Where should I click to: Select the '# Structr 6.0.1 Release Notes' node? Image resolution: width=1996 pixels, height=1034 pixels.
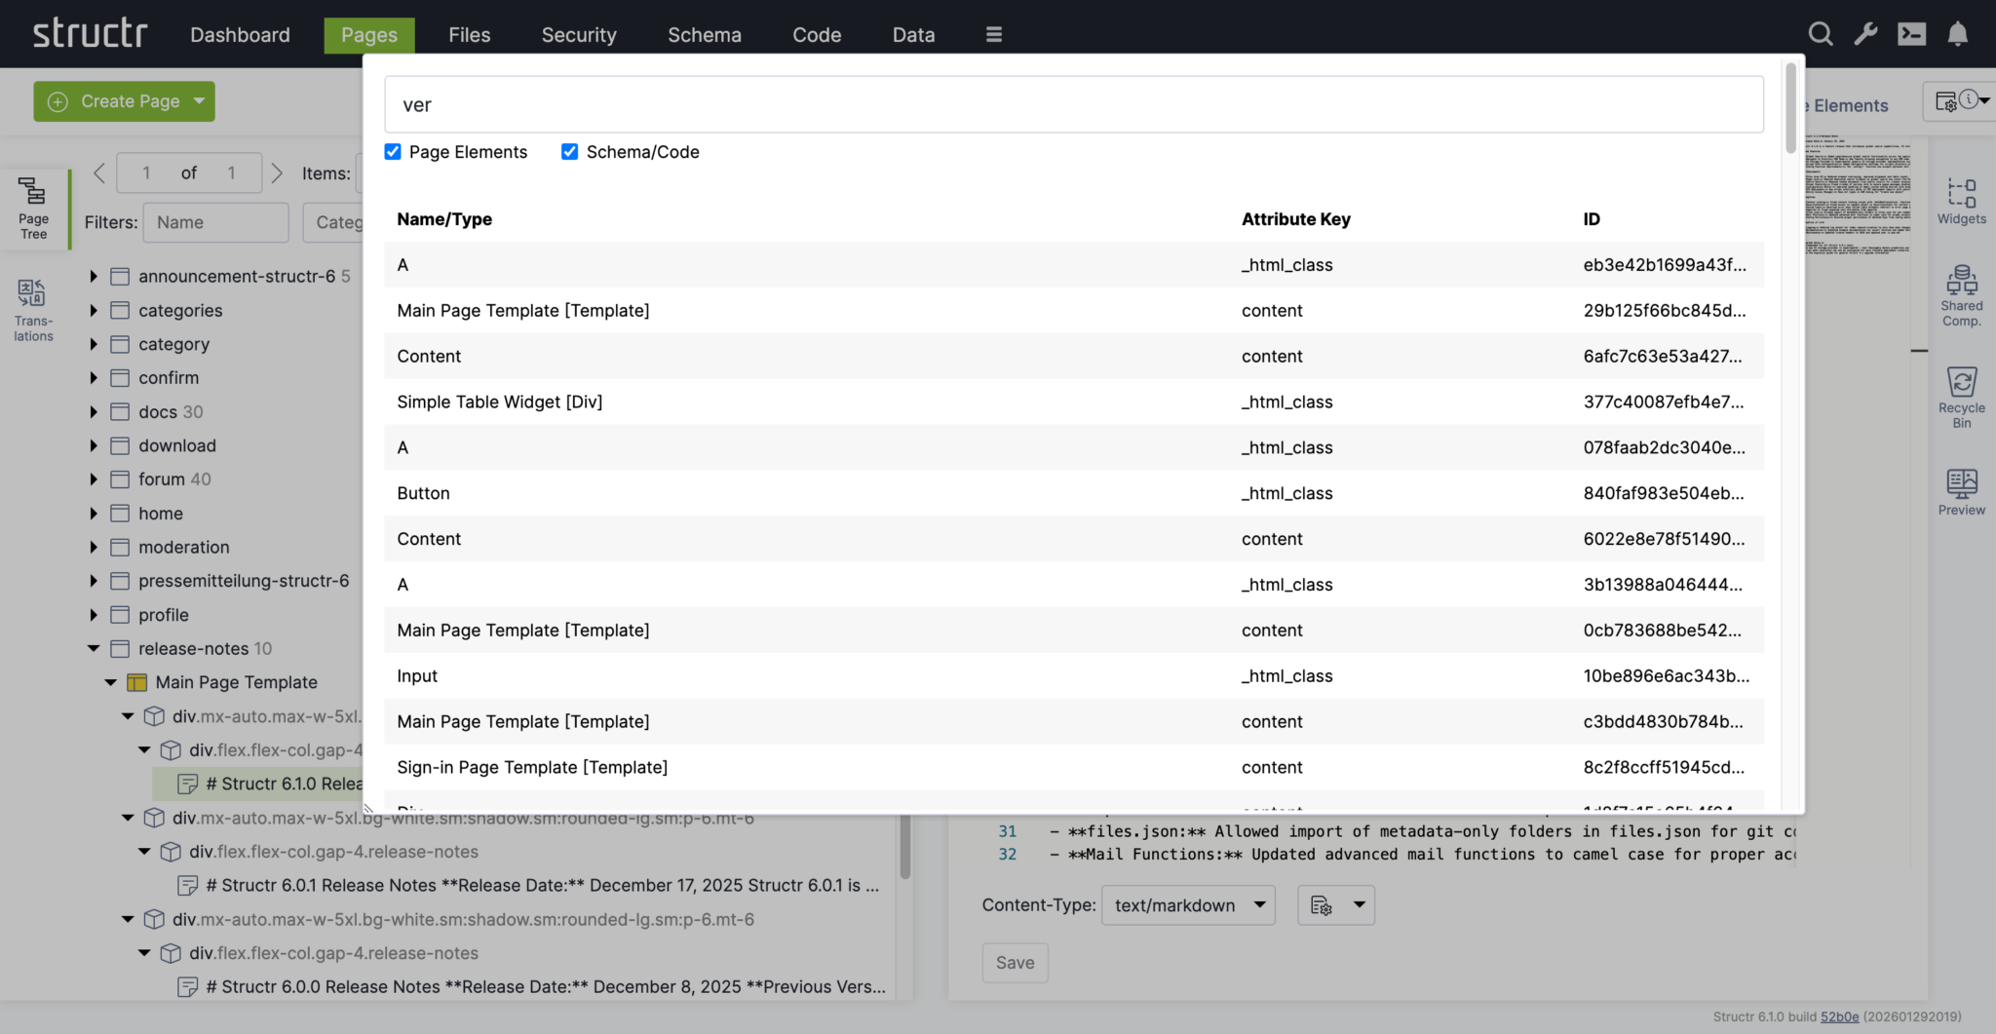[529, 886]
